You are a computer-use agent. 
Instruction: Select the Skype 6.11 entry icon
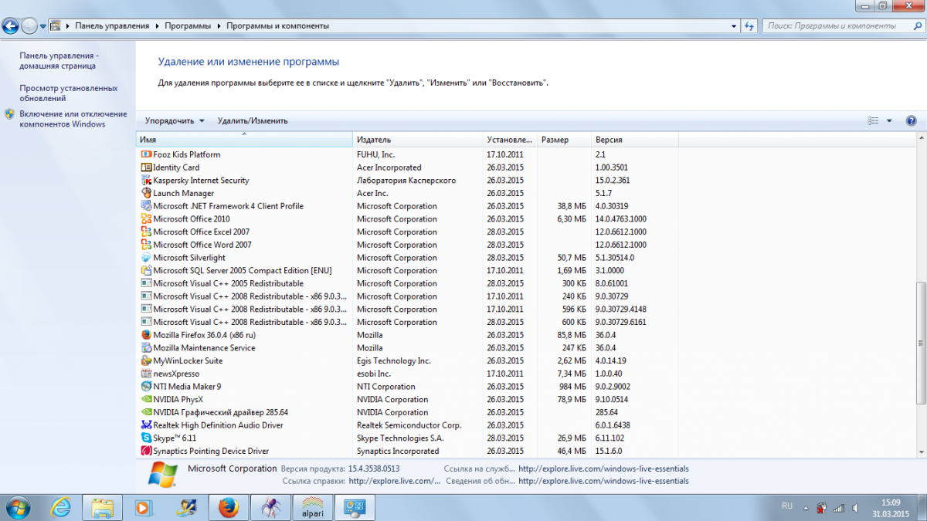[147, 438]
